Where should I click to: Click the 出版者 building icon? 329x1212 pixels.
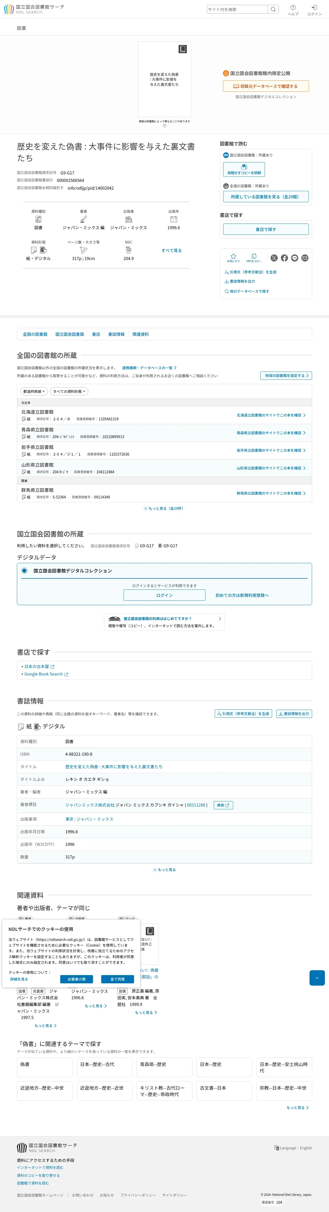(x=129, y=219)
